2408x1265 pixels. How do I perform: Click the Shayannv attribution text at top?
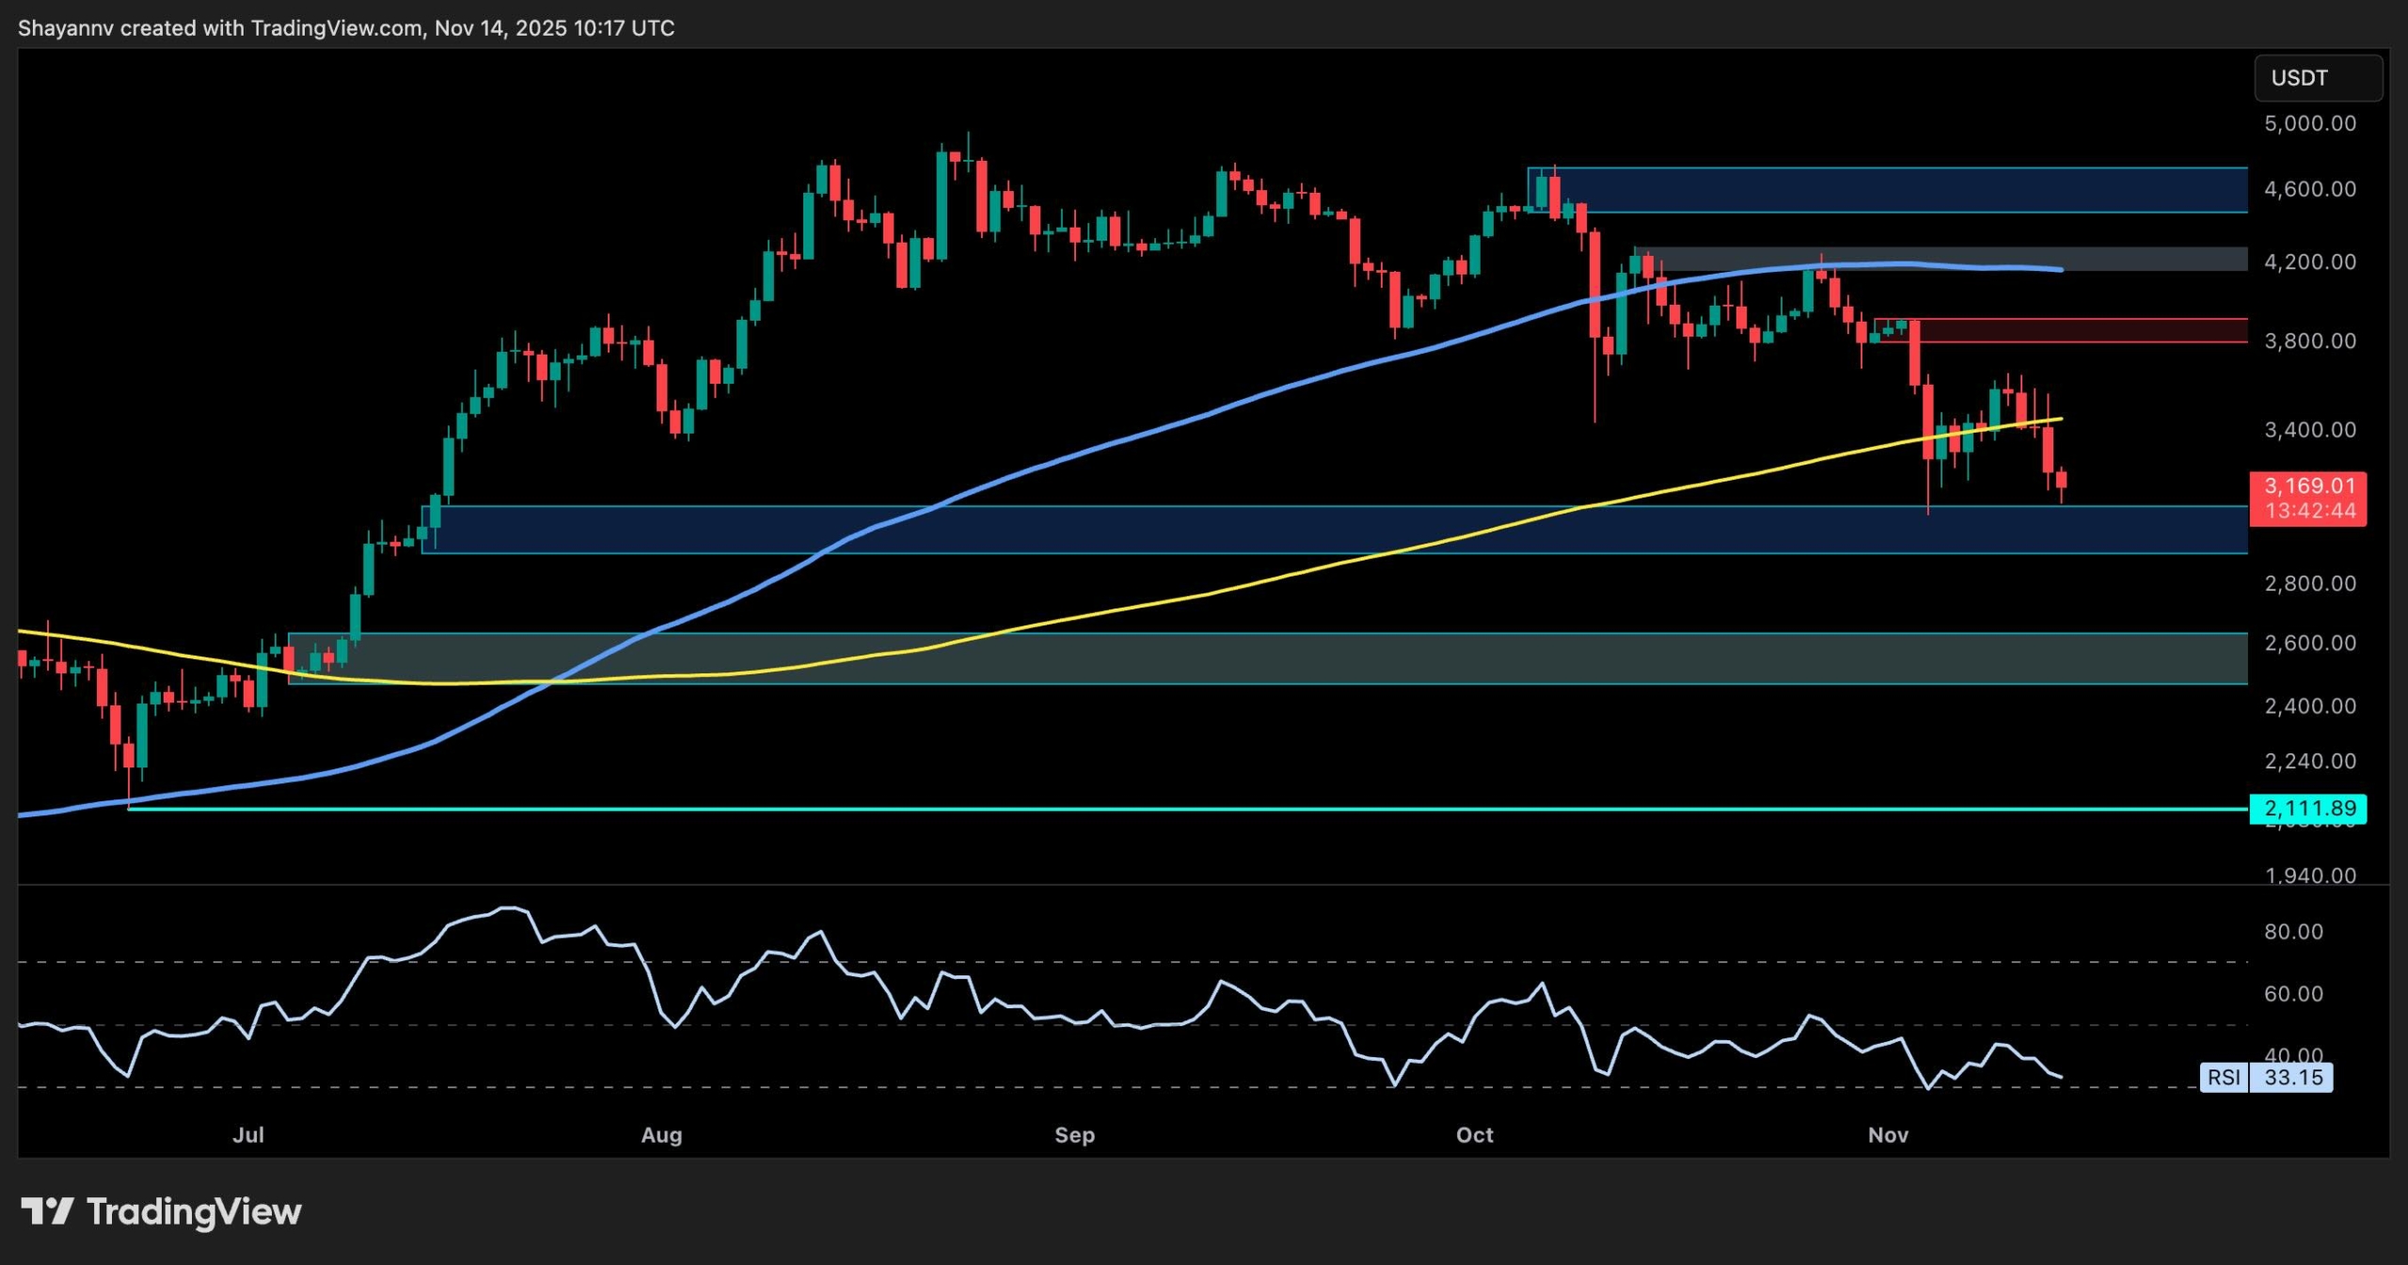click(347, 27)
